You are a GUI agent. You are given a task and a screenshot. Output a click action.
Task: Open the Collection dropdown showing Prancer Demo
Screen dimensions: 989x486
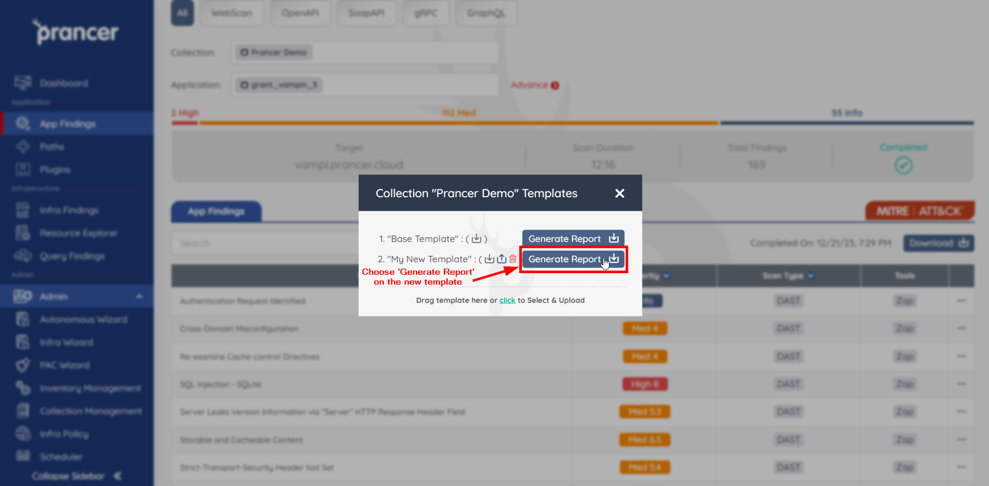point(365,53)
